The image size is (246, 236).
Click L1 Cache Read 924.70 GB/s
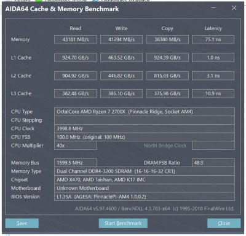76,58
